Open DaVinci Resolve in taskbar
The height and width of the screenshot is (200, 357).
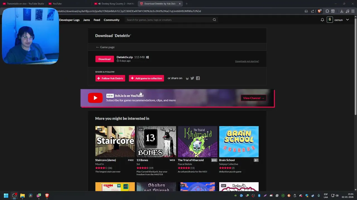[x=31, y=196]
